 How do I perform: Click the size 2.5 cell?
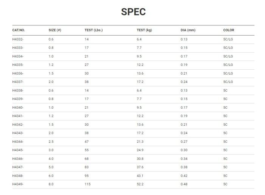click(51, 142)
